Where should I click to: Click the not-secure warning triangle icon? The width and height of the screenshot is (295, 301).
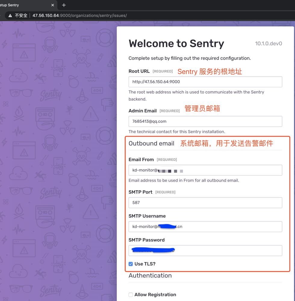(x=10, y=16)
